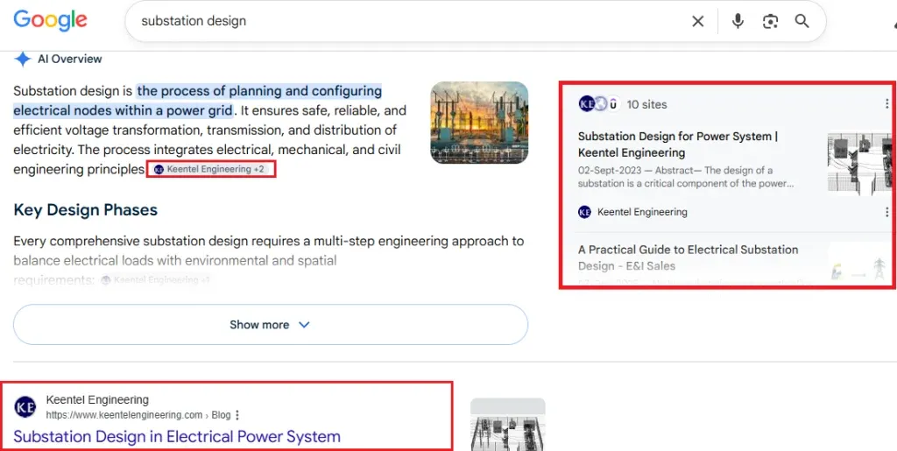Open the thumbnail beside the Keentel search result

pos(508,424)
